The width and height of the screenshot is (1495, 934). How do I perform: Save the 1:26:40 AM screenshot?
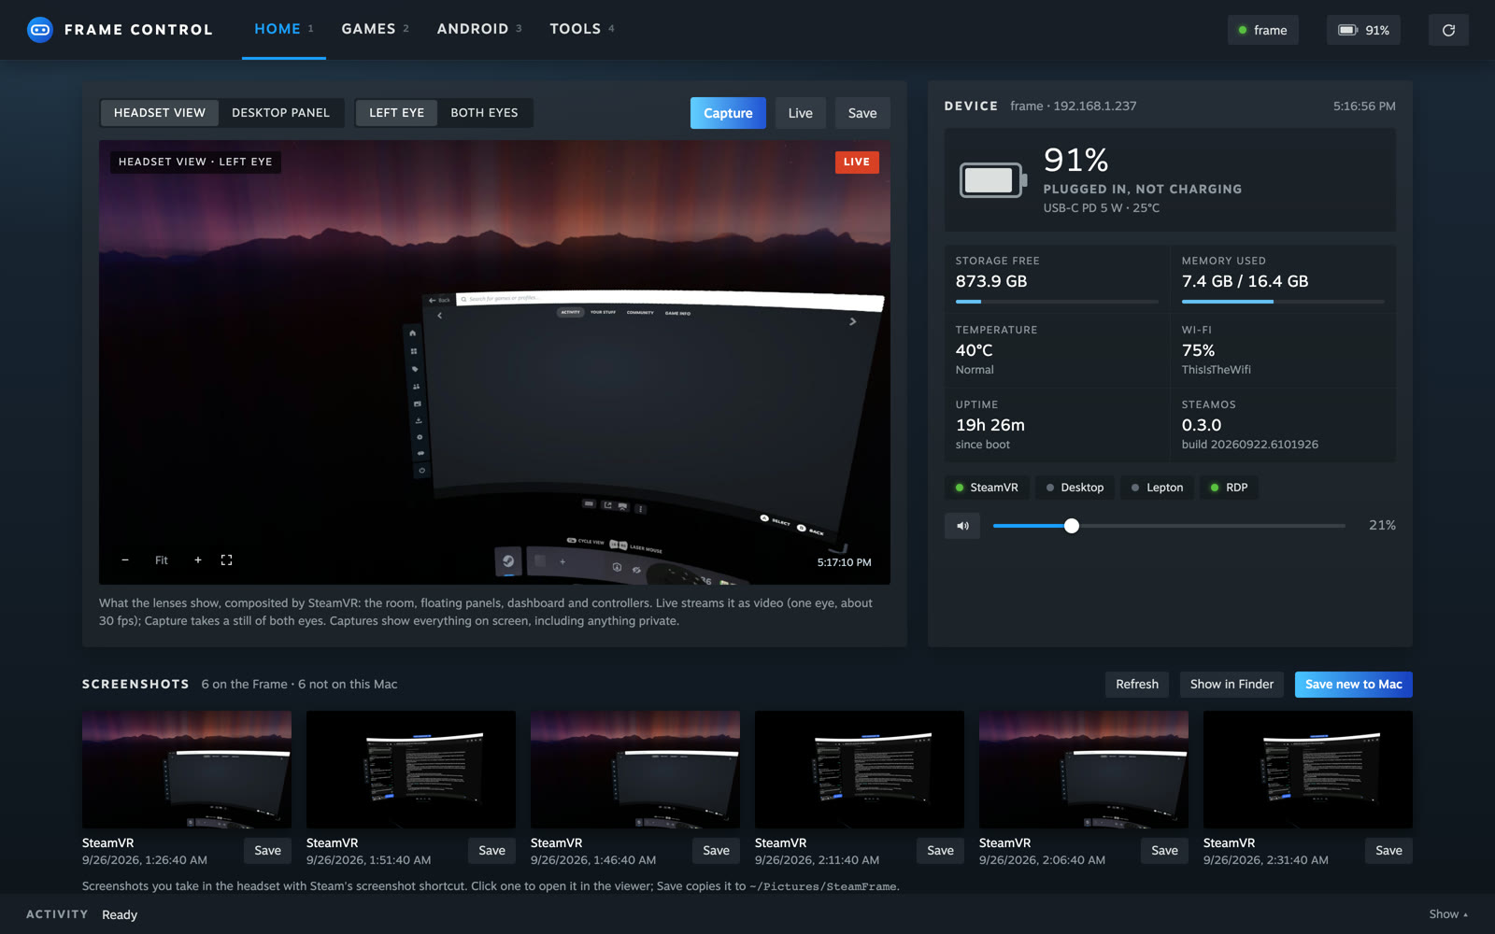pos(267,851)
